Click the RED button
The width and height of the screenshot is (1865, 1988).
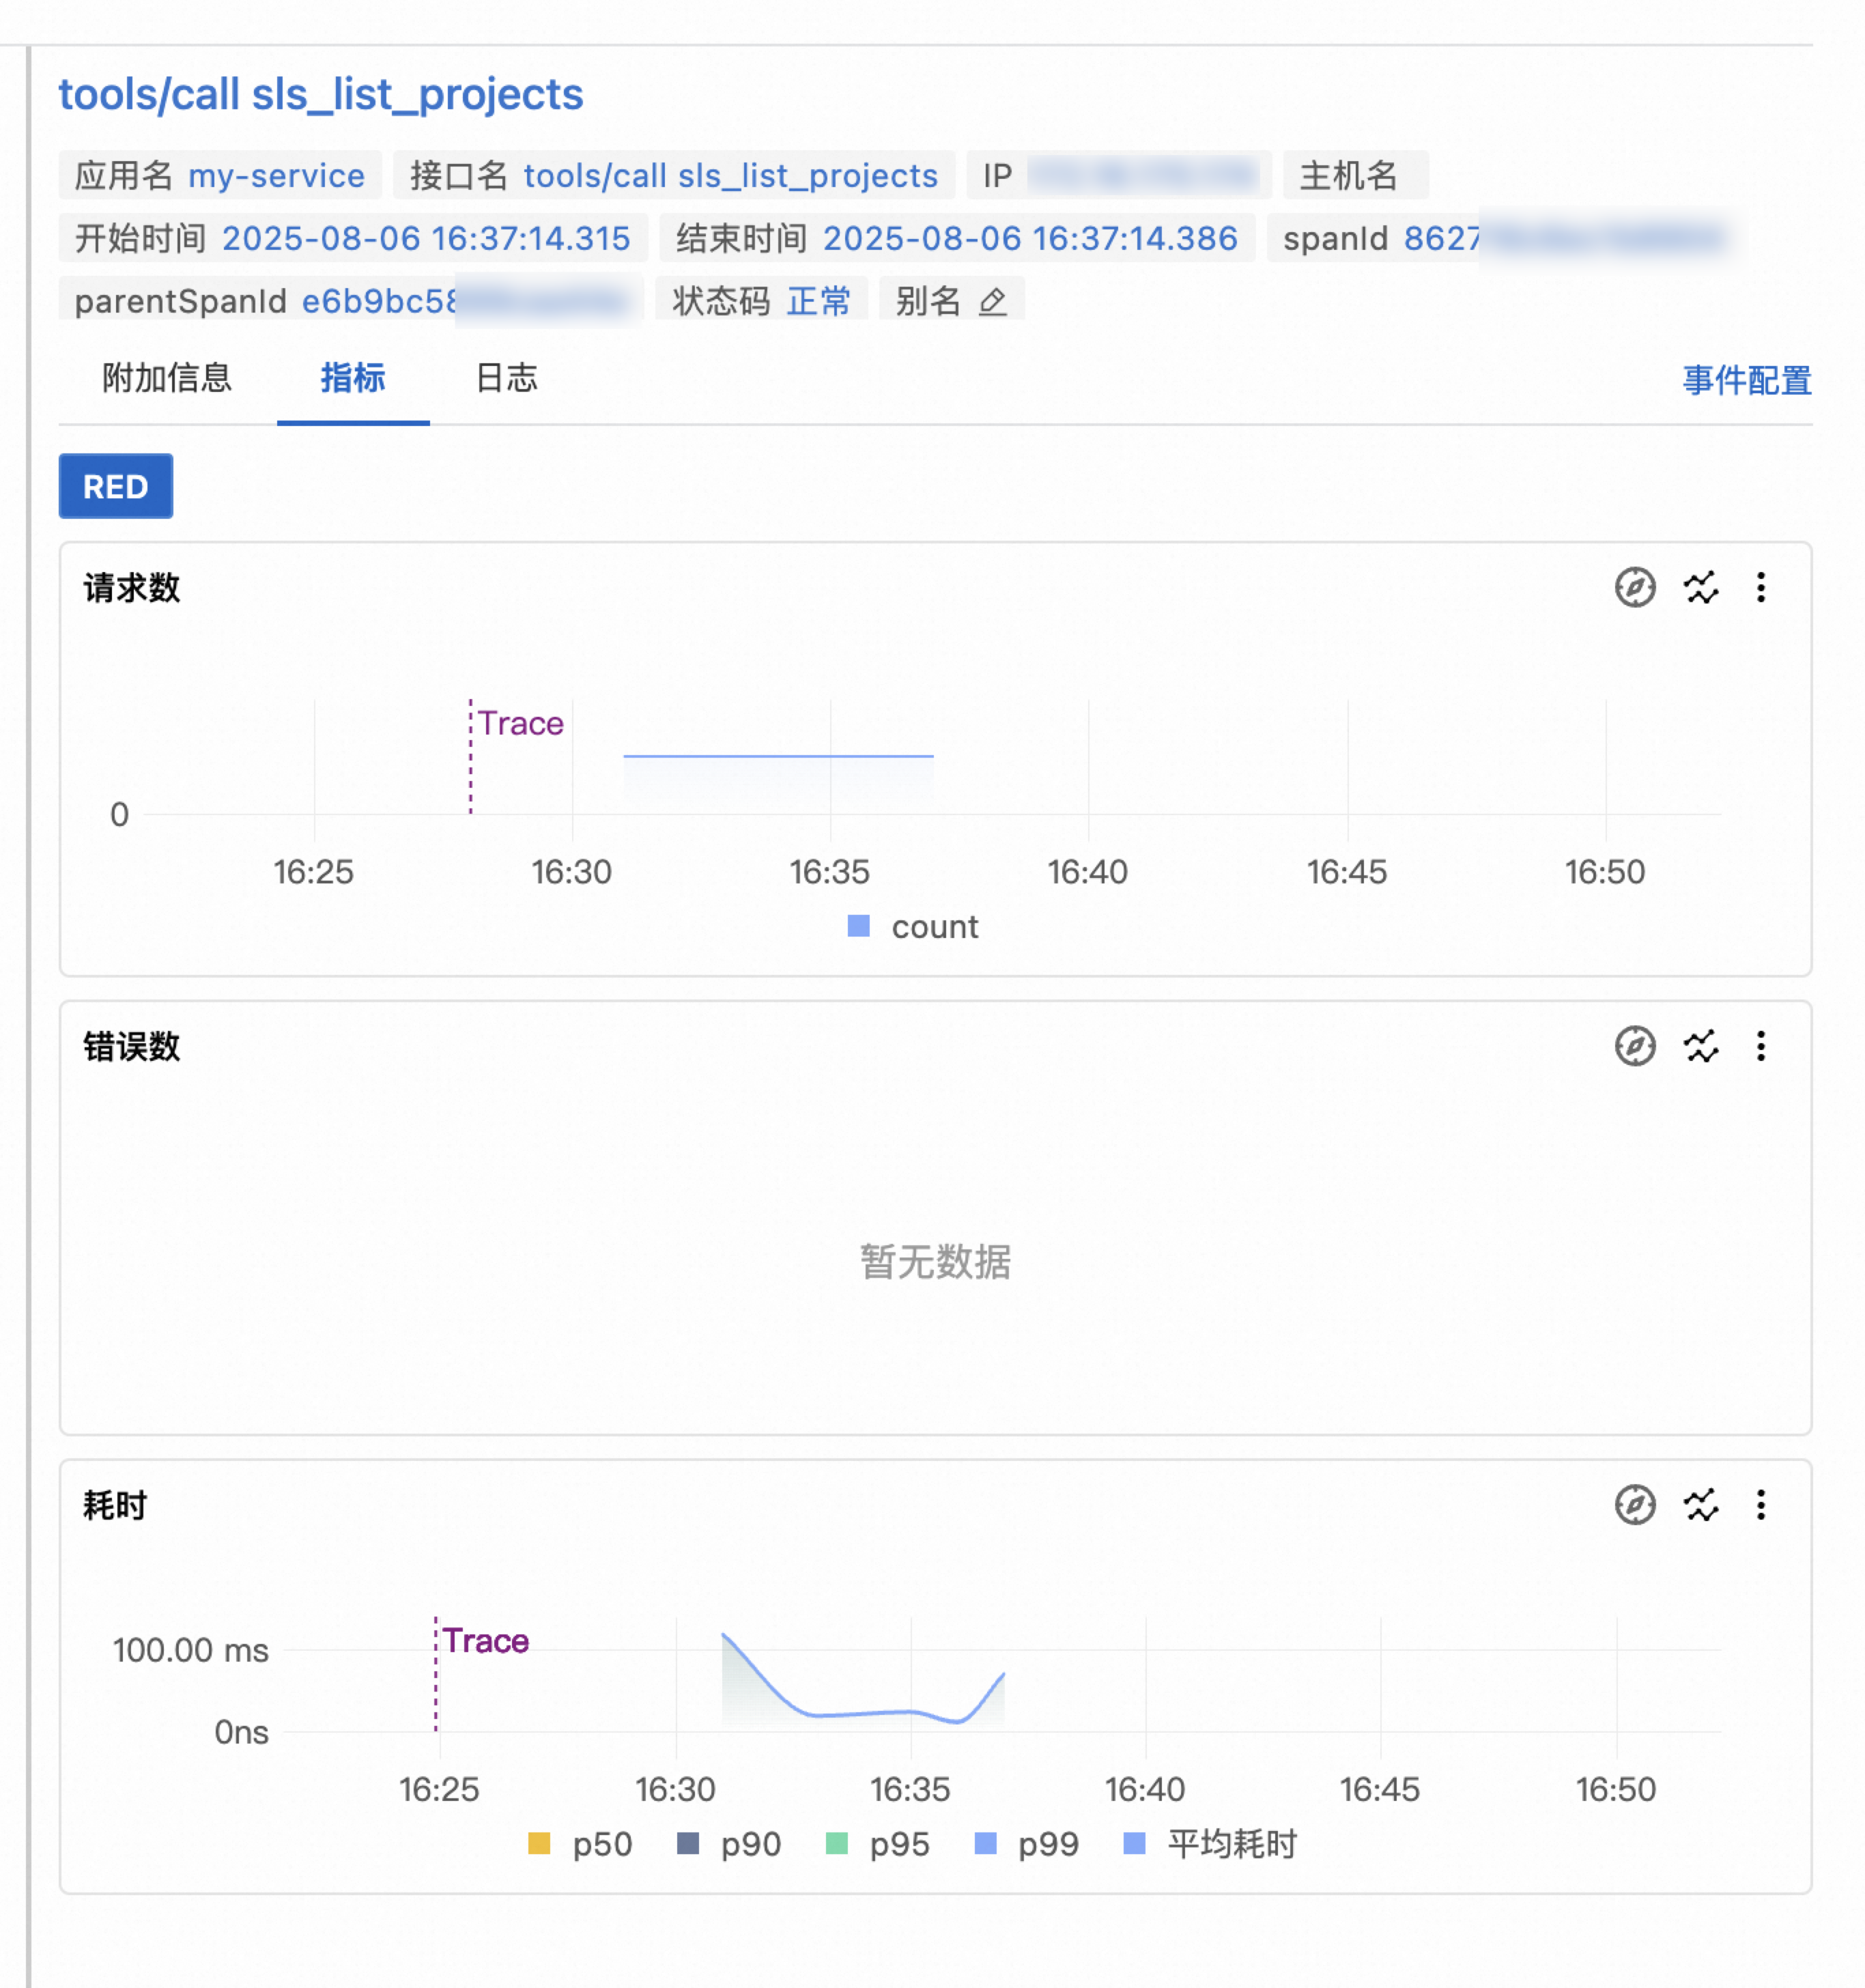coord(116,486)
